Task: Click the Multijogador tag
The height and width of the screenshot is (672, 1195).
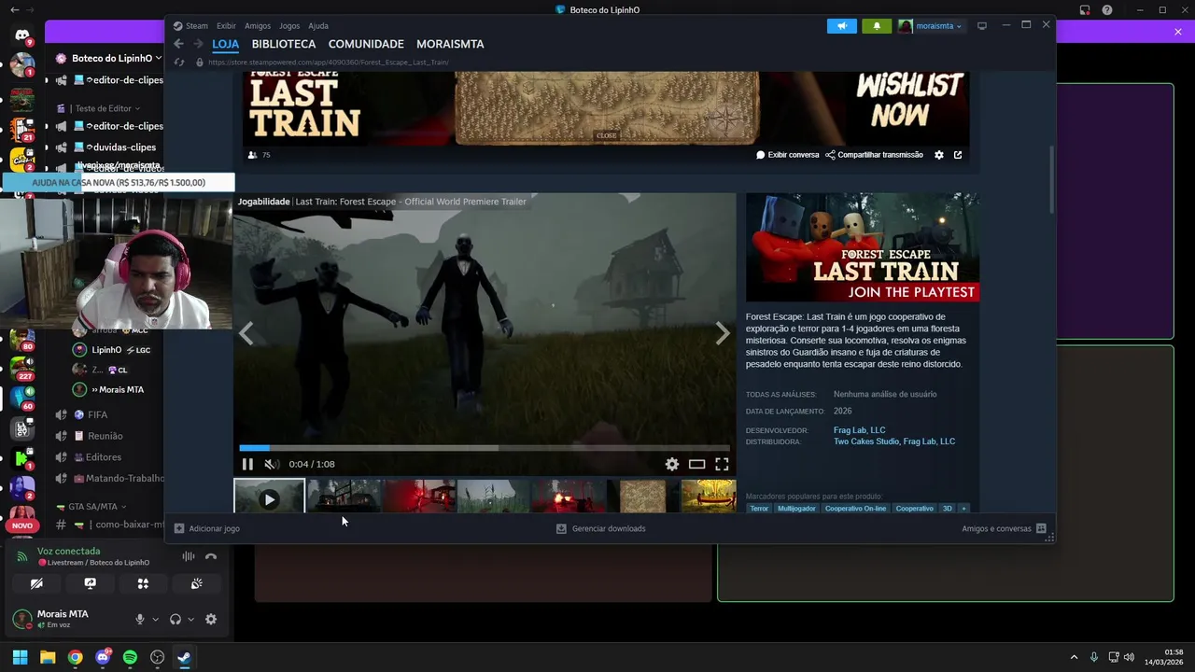Action: click(x=796, y=509)
